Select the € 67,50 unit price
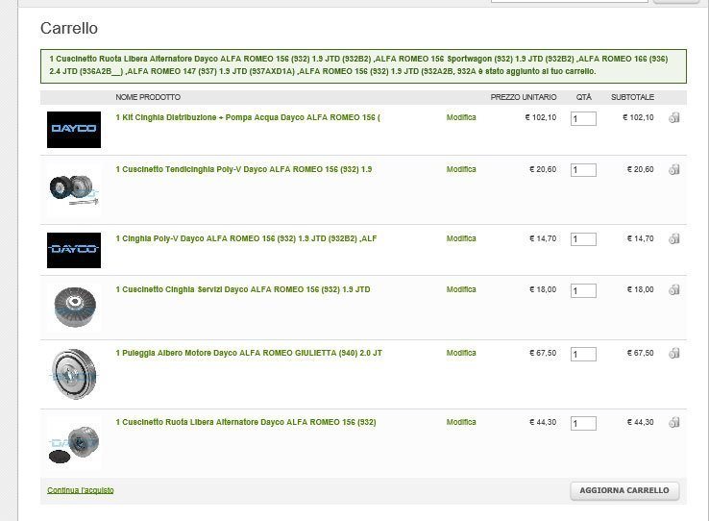709x521 pixels. [543, 353]
